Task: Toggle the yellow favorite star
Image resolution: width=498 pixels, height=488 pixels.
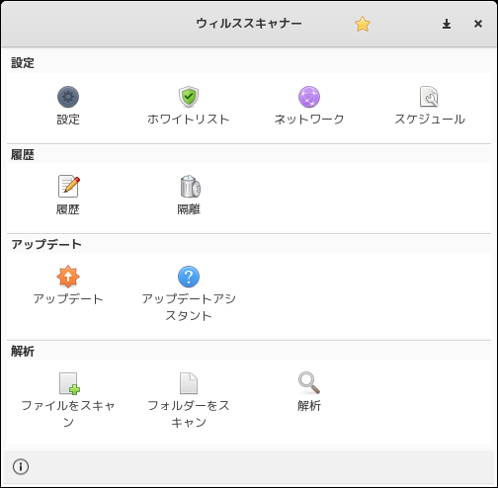Action: pyautogui.click(x=363, y=24)
